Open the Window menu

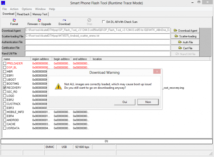coord(40,9)
